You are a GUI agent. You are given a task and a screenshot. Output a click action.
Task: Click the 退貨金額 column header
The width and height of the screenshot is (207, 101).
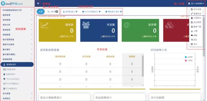(110, 57)
